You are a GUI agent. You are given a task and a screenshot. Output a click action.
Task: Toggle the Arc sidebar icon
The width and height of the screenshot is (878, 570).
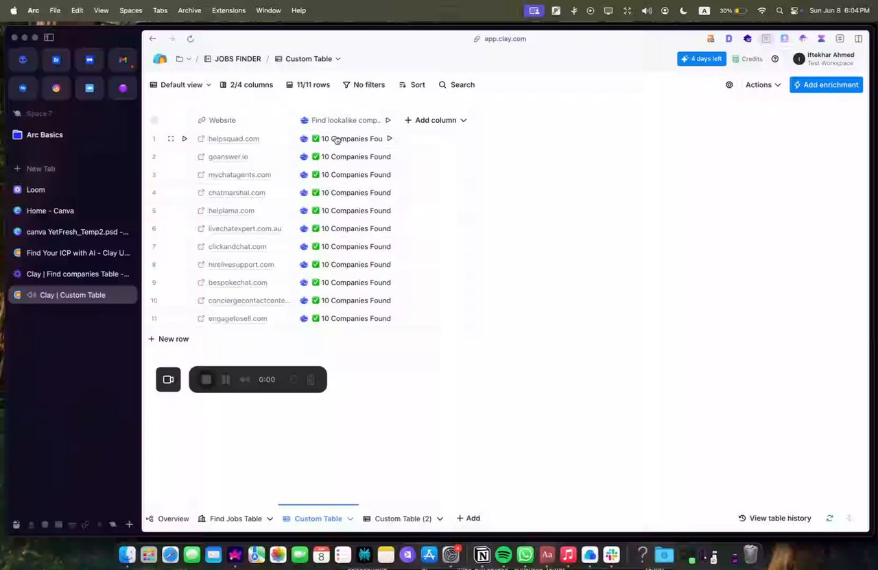49,38
